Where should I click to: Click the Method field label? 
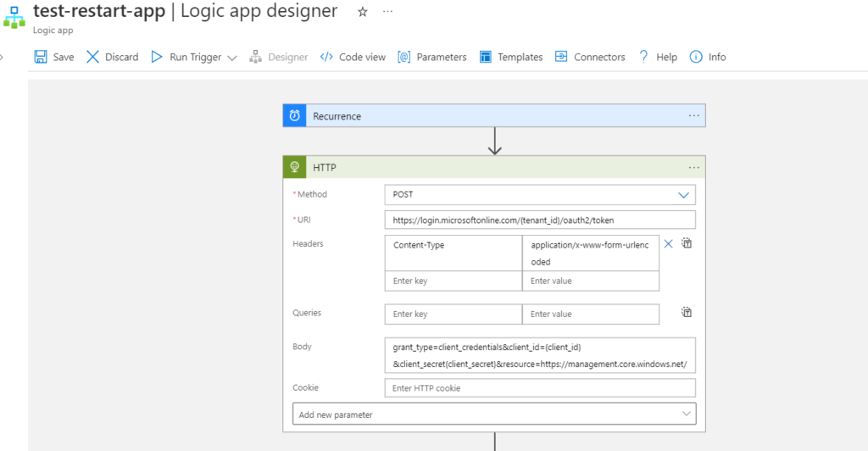click(312, 194)
